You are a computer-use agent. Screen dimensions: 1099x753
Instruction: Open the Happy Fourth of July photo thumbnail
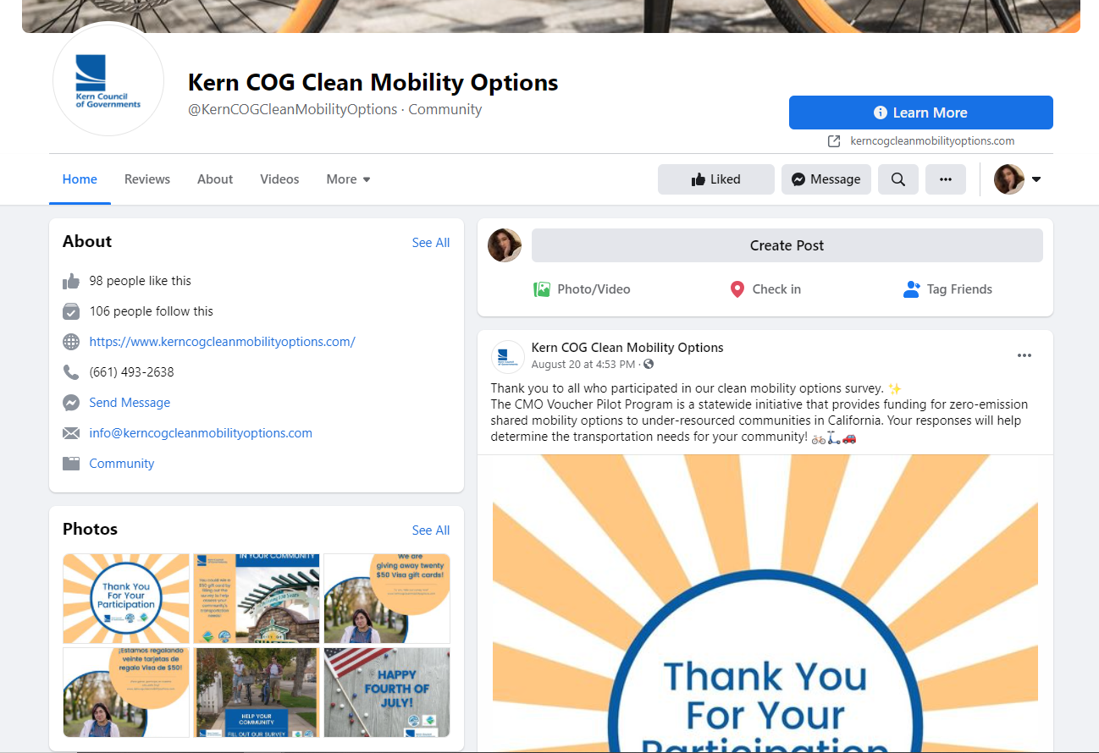(387, 692)
